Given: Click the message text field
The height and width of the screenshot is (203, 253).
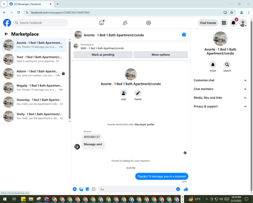Looking at the screenshot, I should [138, 189].
